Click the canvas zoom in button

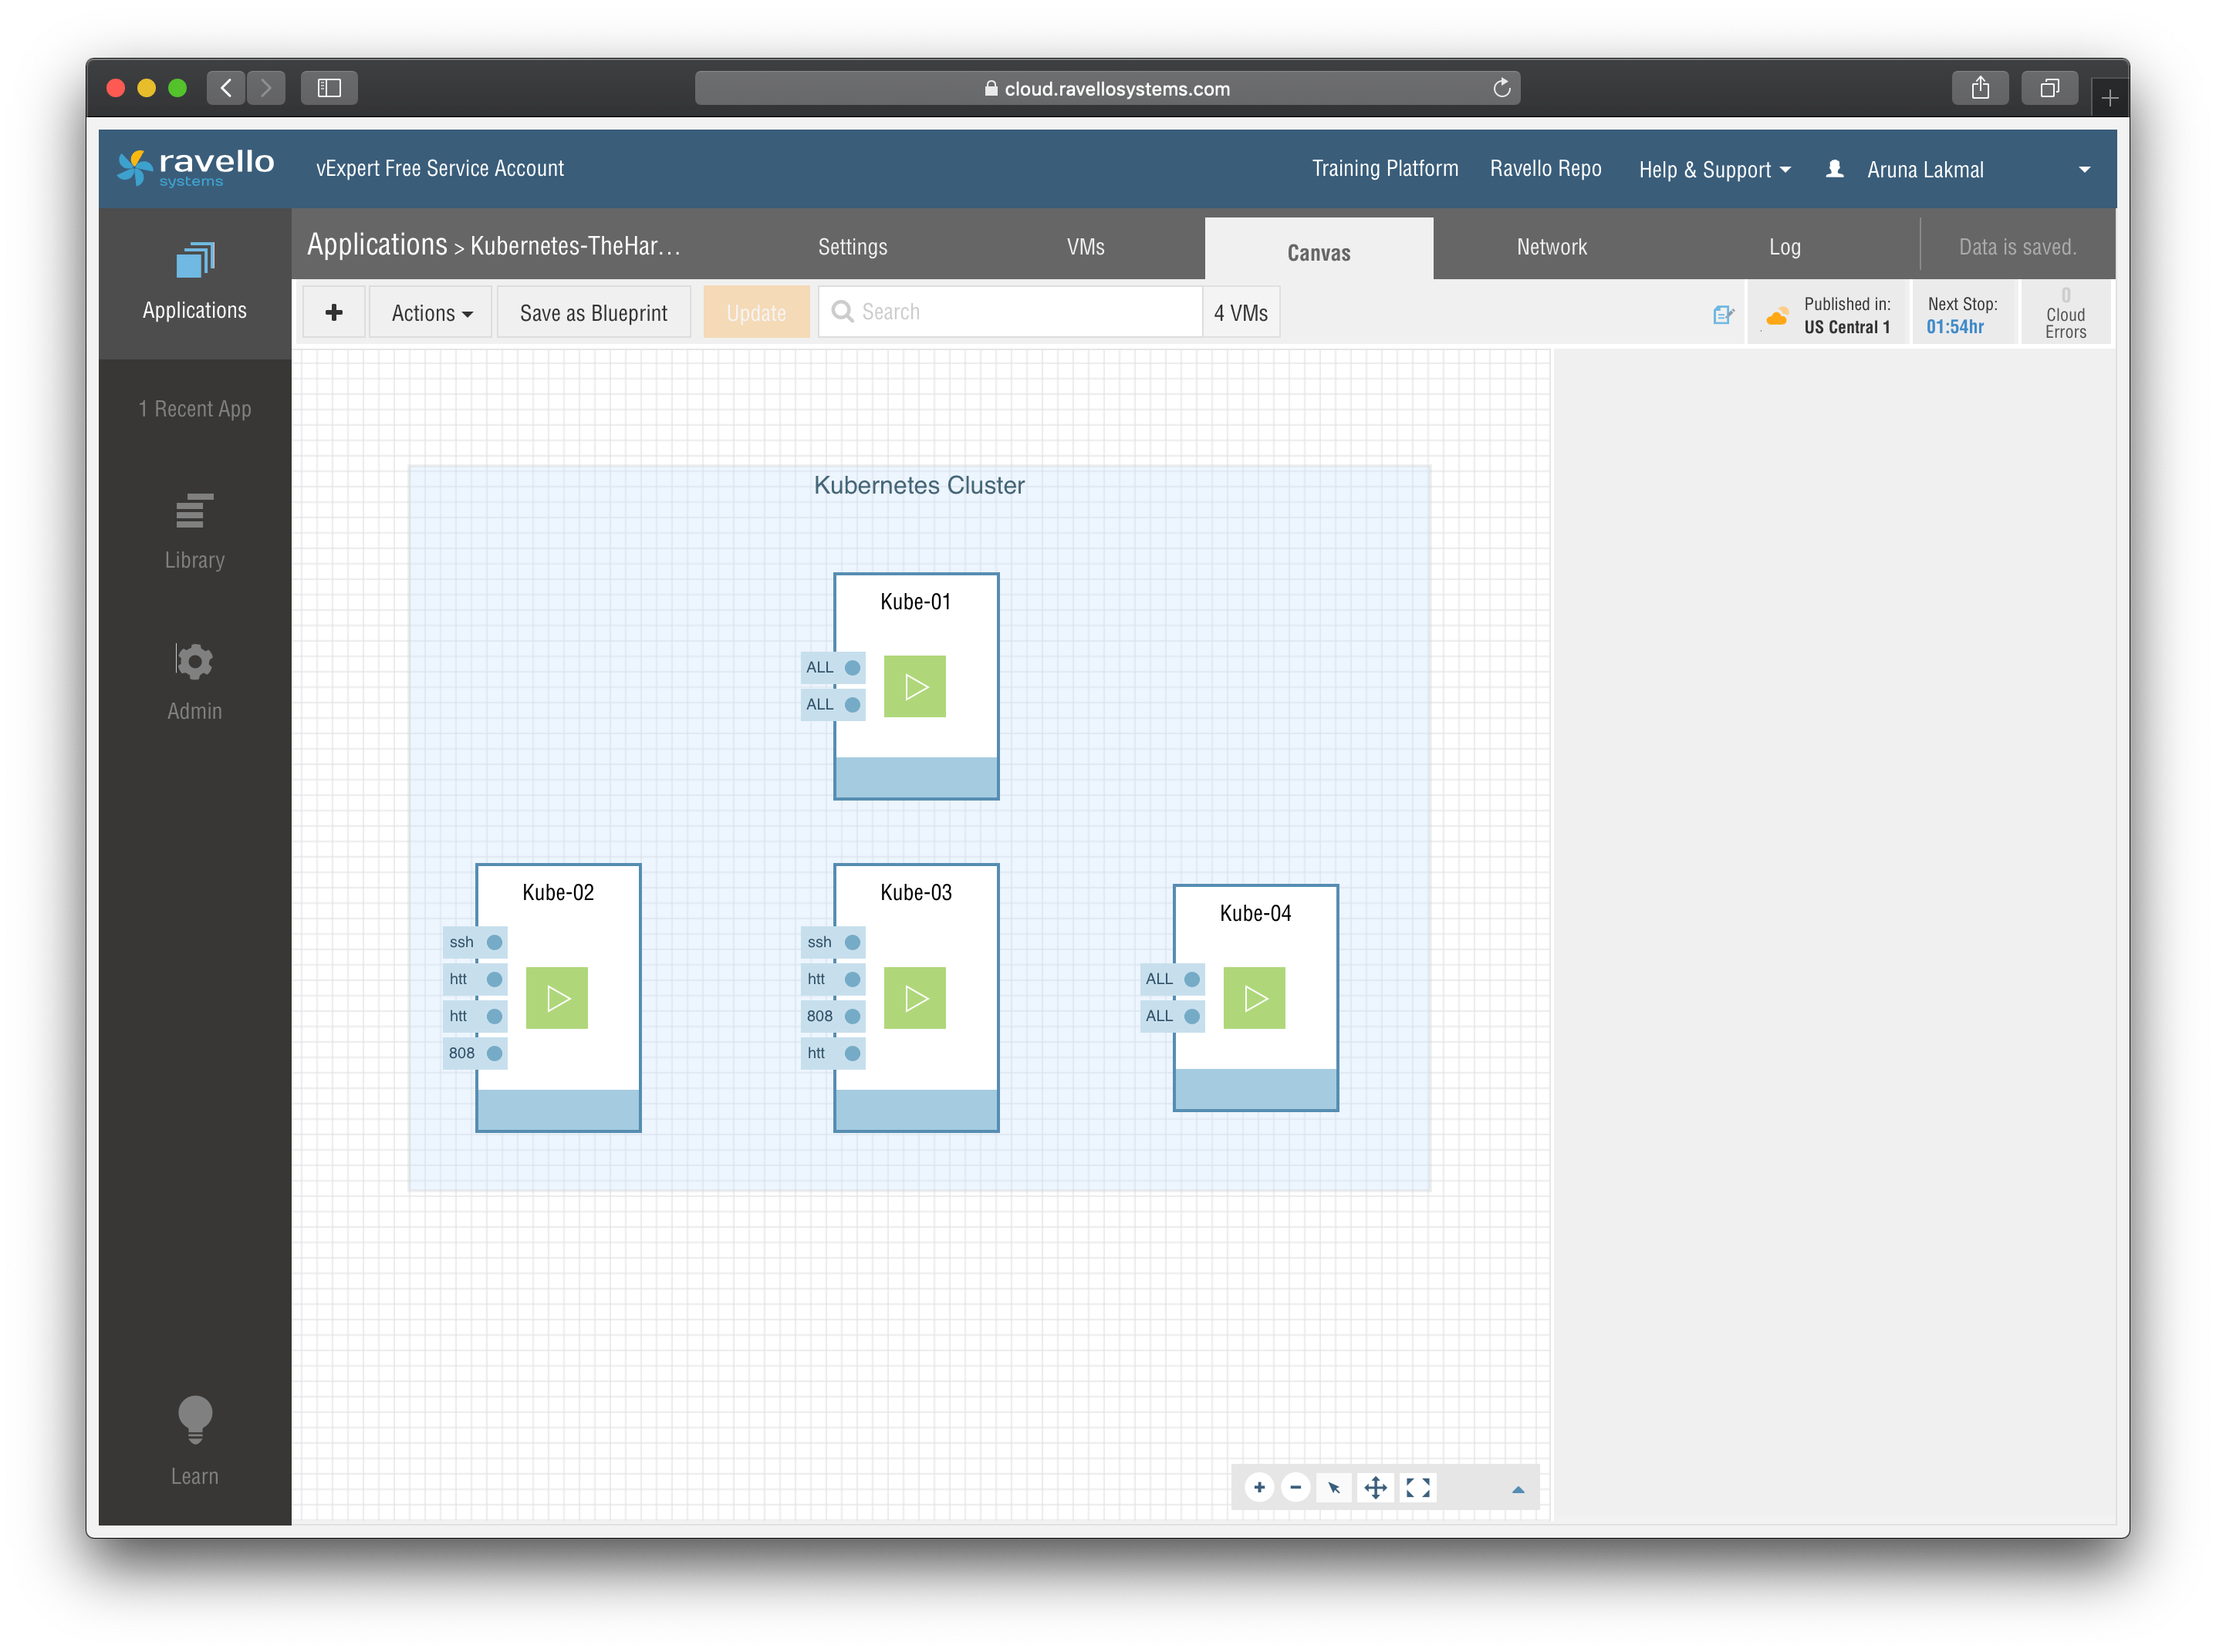point(1258,1488)
